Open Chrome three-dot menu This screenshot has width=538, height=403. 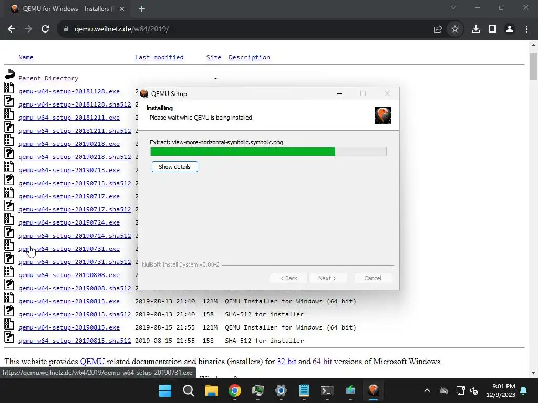(x=526, y=29)
